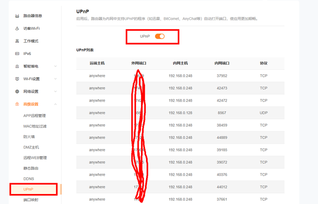The image size is (318, 204).
Task: Click internal port value 44889
Action: pyautogui.click(x=222, y=138)
